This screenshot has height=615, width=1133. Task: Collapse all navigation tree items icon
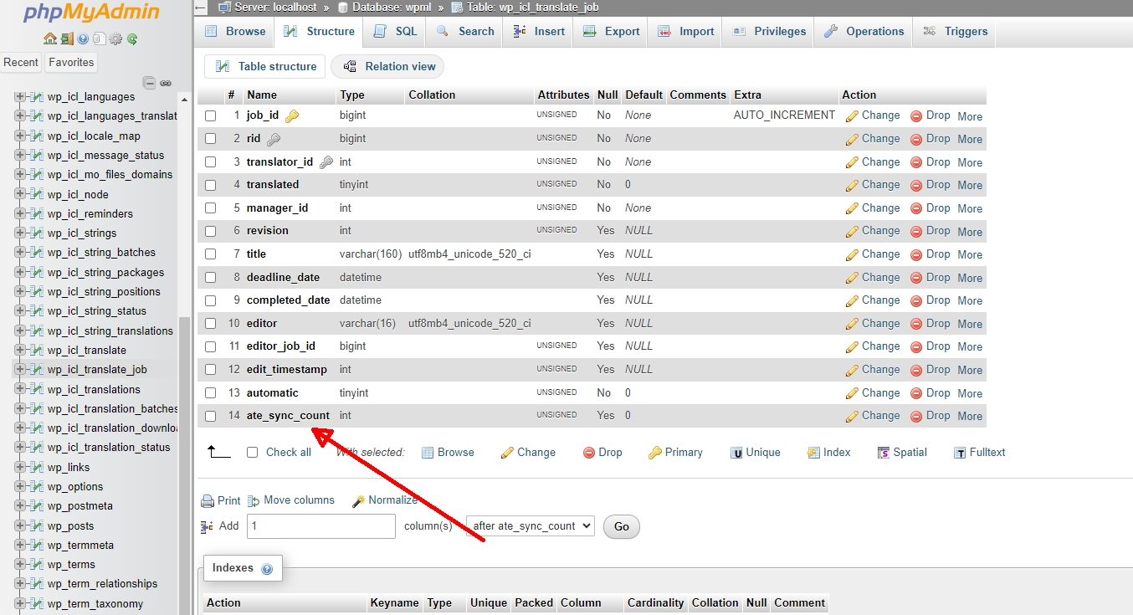point(149,83)
